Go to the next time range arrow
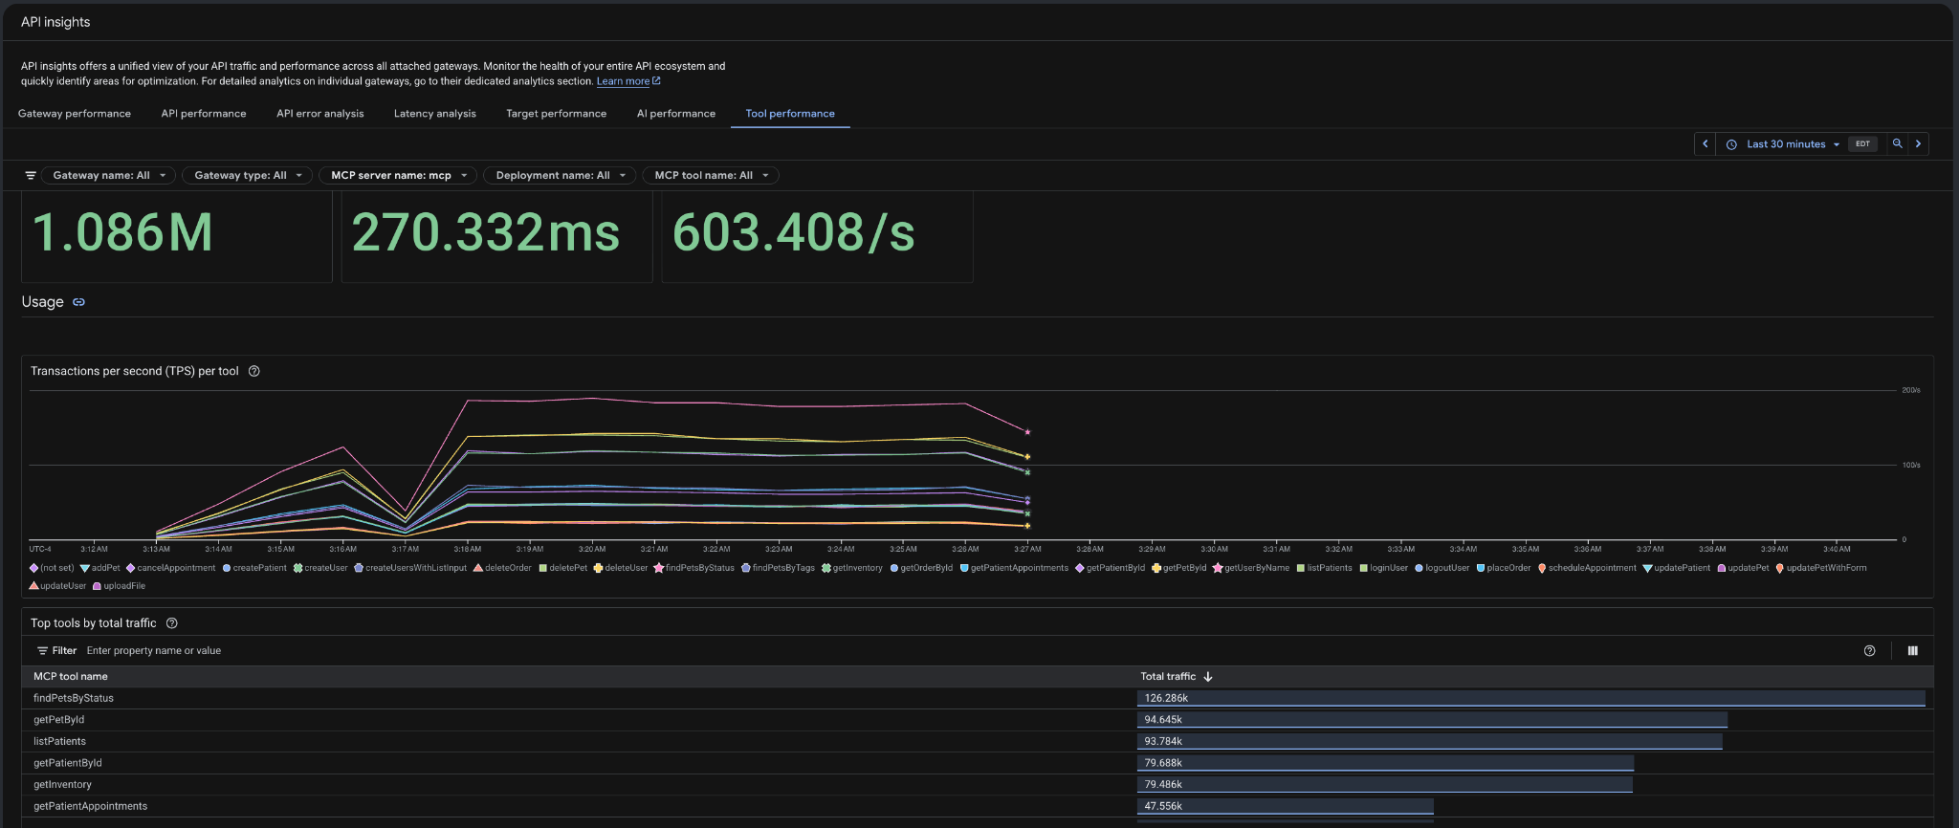Image resolution: width=1959 pixels, height=828 pixels. [x=1918, y=144]
